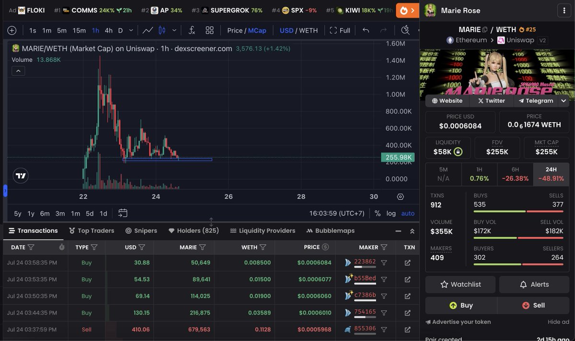Select candlestick chart style

pyautogui.click(x=162, y=30)
